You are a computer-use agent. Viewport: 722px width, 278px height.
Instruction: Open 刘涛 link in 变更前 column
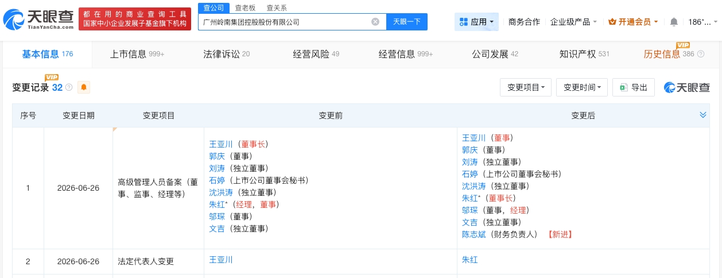point(217,168)
